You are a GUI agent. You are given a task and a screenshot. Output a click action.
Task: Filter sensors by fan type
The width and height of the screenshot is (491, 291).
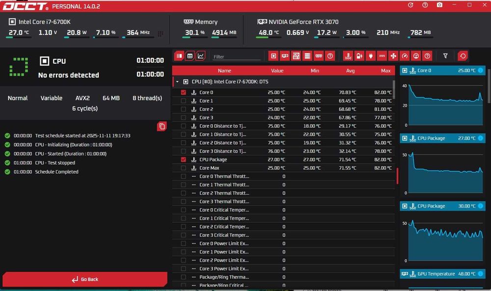(393, 56)
